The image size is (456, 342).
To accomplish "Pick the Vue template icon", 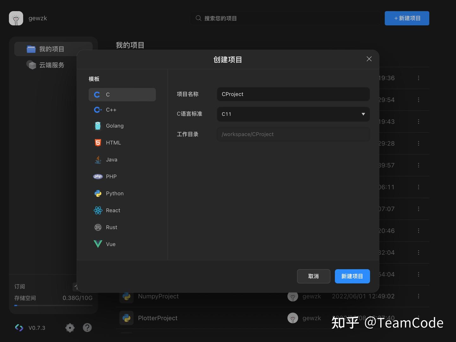I will tap(98, 244).
